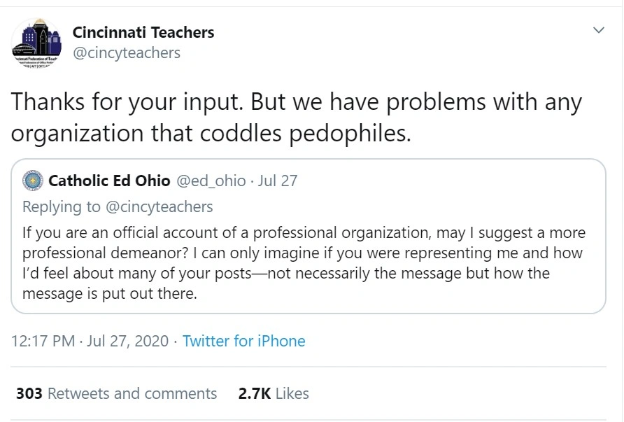The image size is (624, 422).
Task: View the 303 Retweets and comments
Action: point(117,394)
